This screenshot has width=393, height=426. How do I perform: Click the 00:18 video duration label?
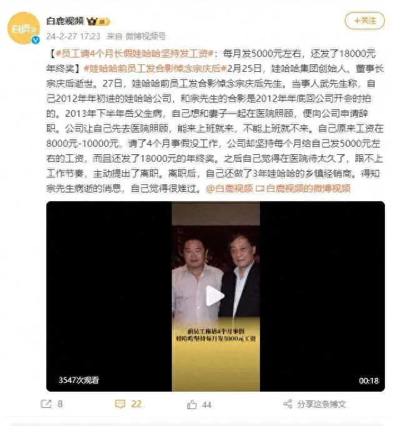tap(369, 380)
